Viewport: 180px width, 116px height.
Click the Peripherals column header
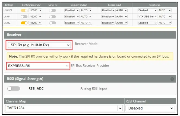pyautogui.click(x=155, y=5)
